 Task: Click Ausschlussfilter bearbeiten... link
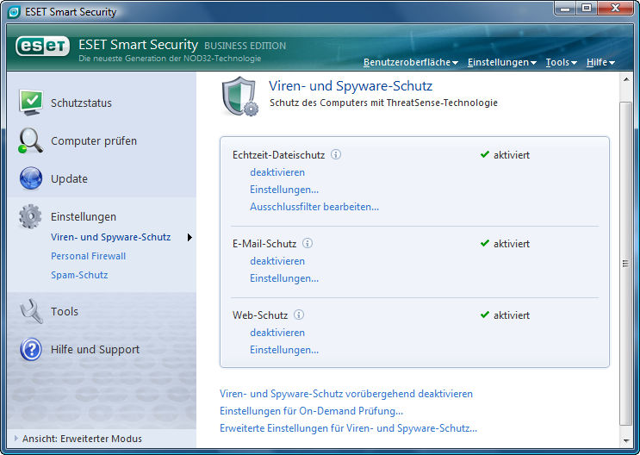point(314,207)
